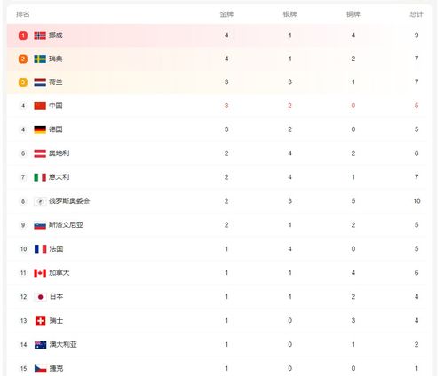Click the Canada maple leaf flag
The width and height of the screenshot is (444, 376).
[40, 273]
